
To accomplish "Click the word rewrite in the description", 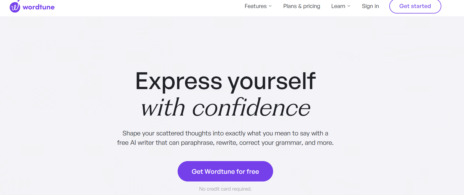I will coord(227,143).
